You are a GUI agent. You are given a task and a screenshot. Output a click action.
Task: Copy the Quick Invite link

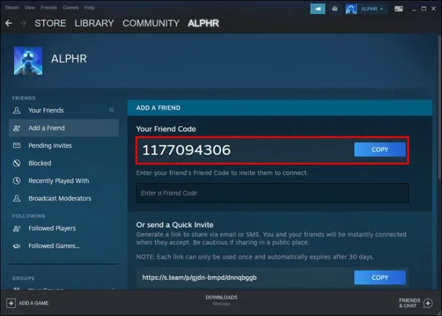click(380, 278)
